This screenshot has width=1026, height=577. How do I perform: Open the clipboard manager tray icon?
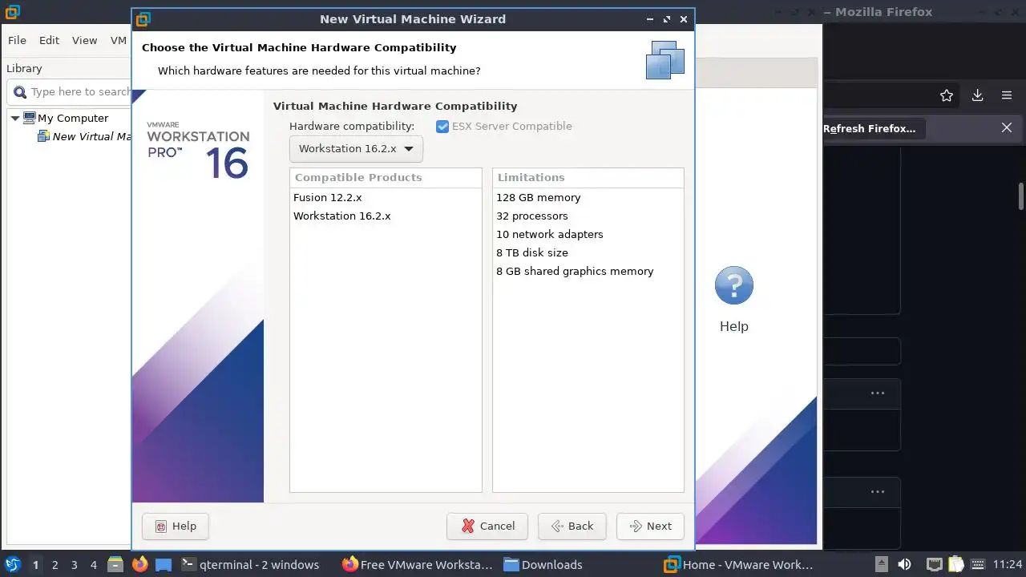point(955,564)
